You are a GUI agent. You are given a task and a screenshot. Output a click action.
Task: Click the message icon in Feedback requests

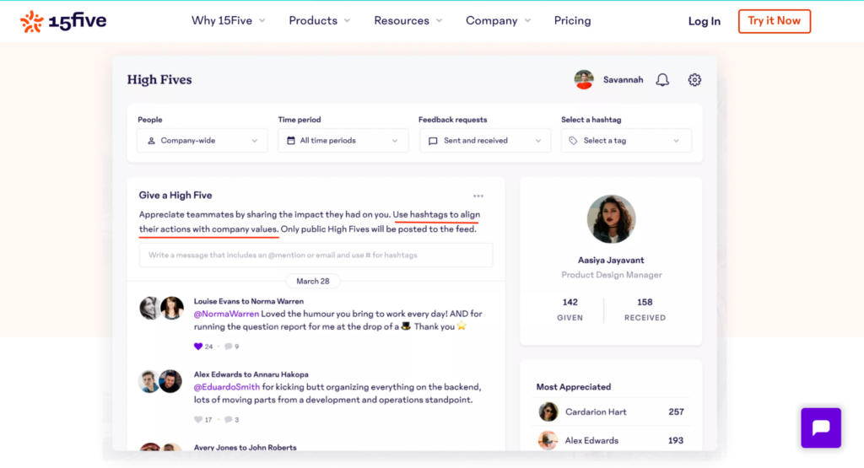(433, 141)
